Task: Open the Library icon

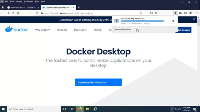Action: [x=181, y=13]
